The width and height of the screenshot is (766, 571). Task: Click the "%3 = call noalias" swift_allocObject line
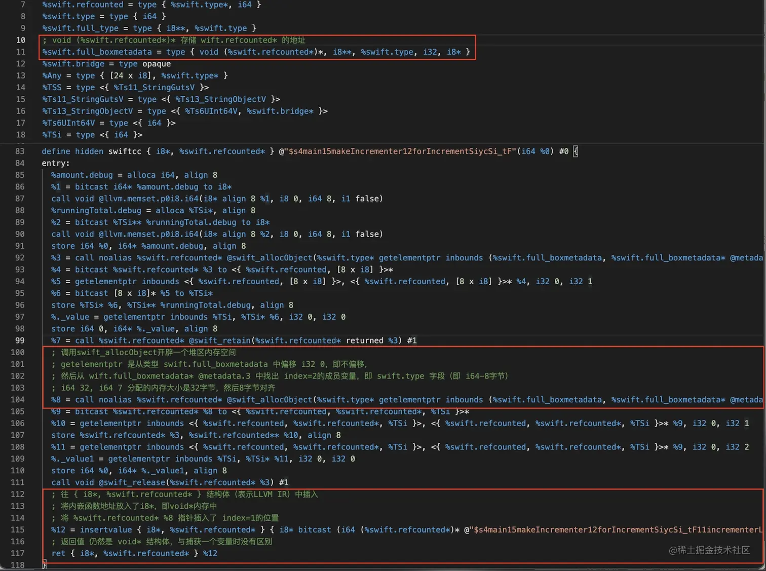(x=407, y=257)
